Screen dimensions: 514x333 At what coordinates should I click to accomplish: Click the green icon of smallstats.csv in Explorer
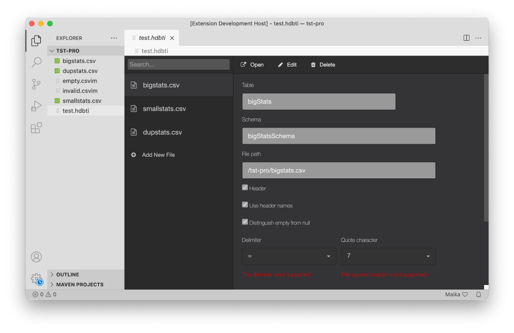(x=57, y=101)
